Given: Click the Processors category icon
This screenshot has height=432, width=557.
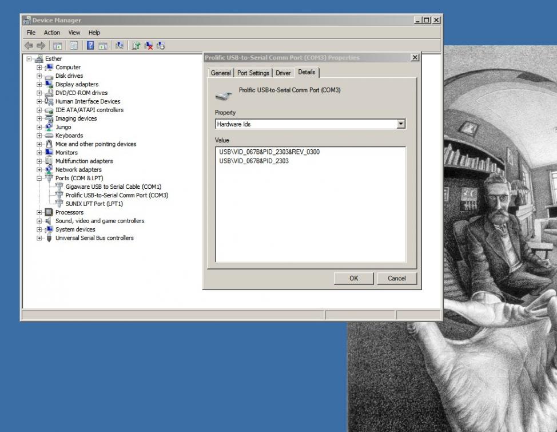Looking at the screenshot, I should point(49,212).
